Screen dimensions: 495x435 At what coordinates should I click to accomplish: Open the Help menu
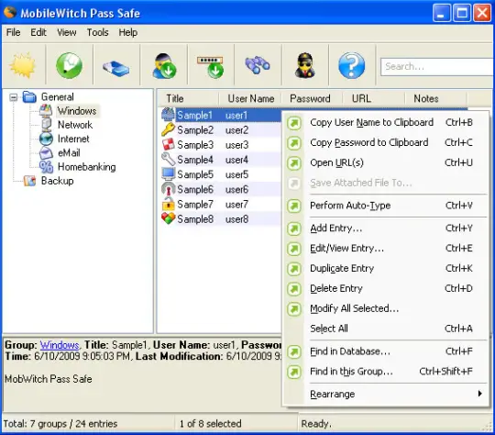tap(127, 32)
